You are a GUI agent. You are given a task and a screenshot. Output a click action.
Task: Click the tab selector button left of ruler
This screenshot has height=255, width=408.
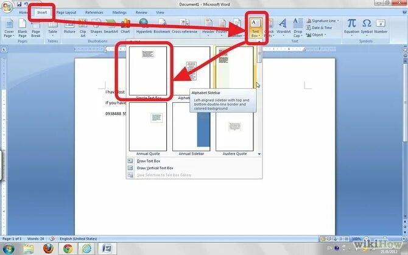tap(4, 49)
